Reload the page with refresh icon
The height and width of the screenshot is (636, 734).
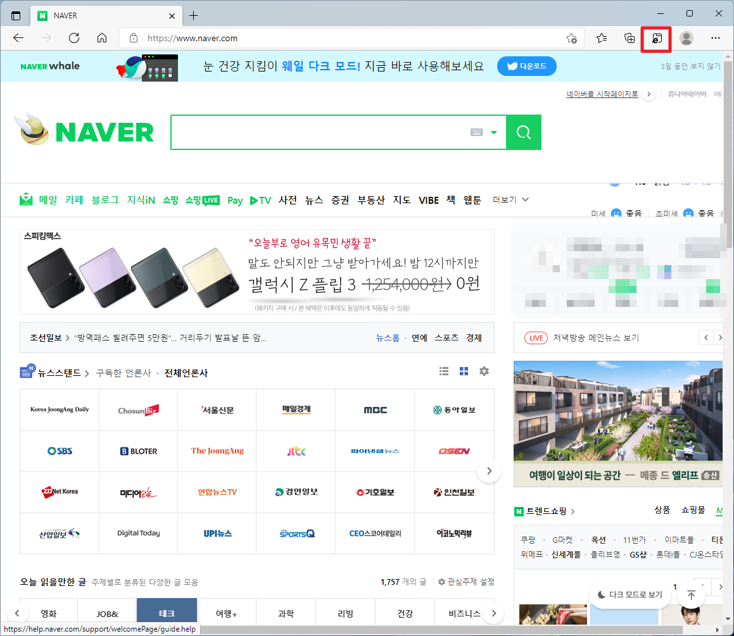[74, 38]
